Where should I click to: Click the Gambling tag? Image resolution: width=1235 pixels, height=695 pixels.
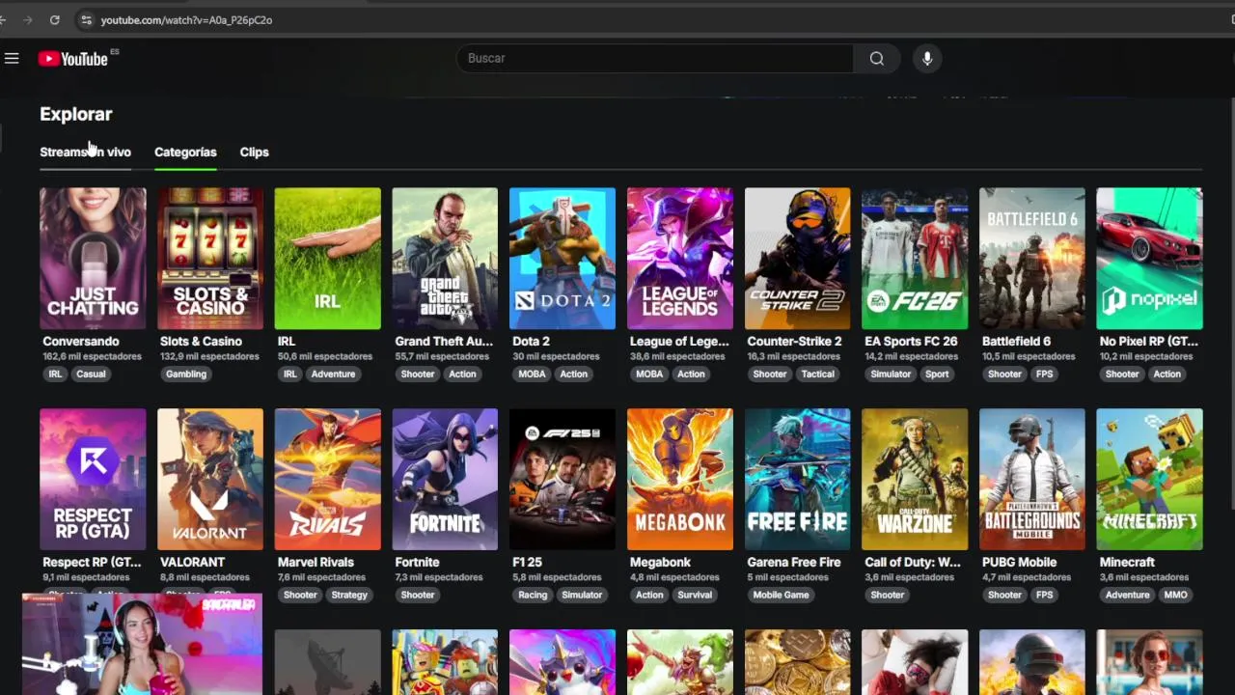click(186, 375)
